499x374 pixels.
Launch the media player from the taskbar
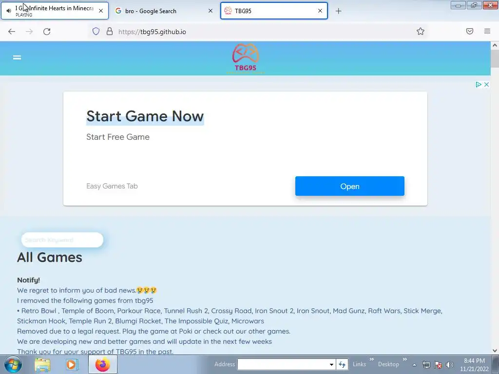(72, 364)
